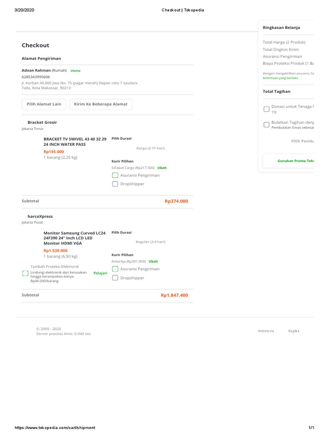Image resolution: width=329 pixels, height=438 pixels.
Task: Switch language to English
Action: pos(294,331)
